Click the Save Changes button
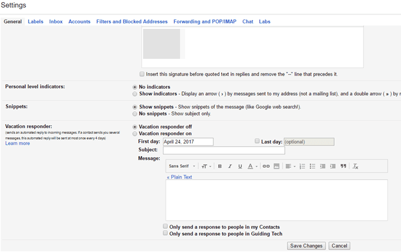 click(306, 246)
